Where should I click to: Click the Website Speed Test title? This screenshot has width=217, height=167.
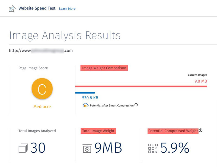(37, 8)
